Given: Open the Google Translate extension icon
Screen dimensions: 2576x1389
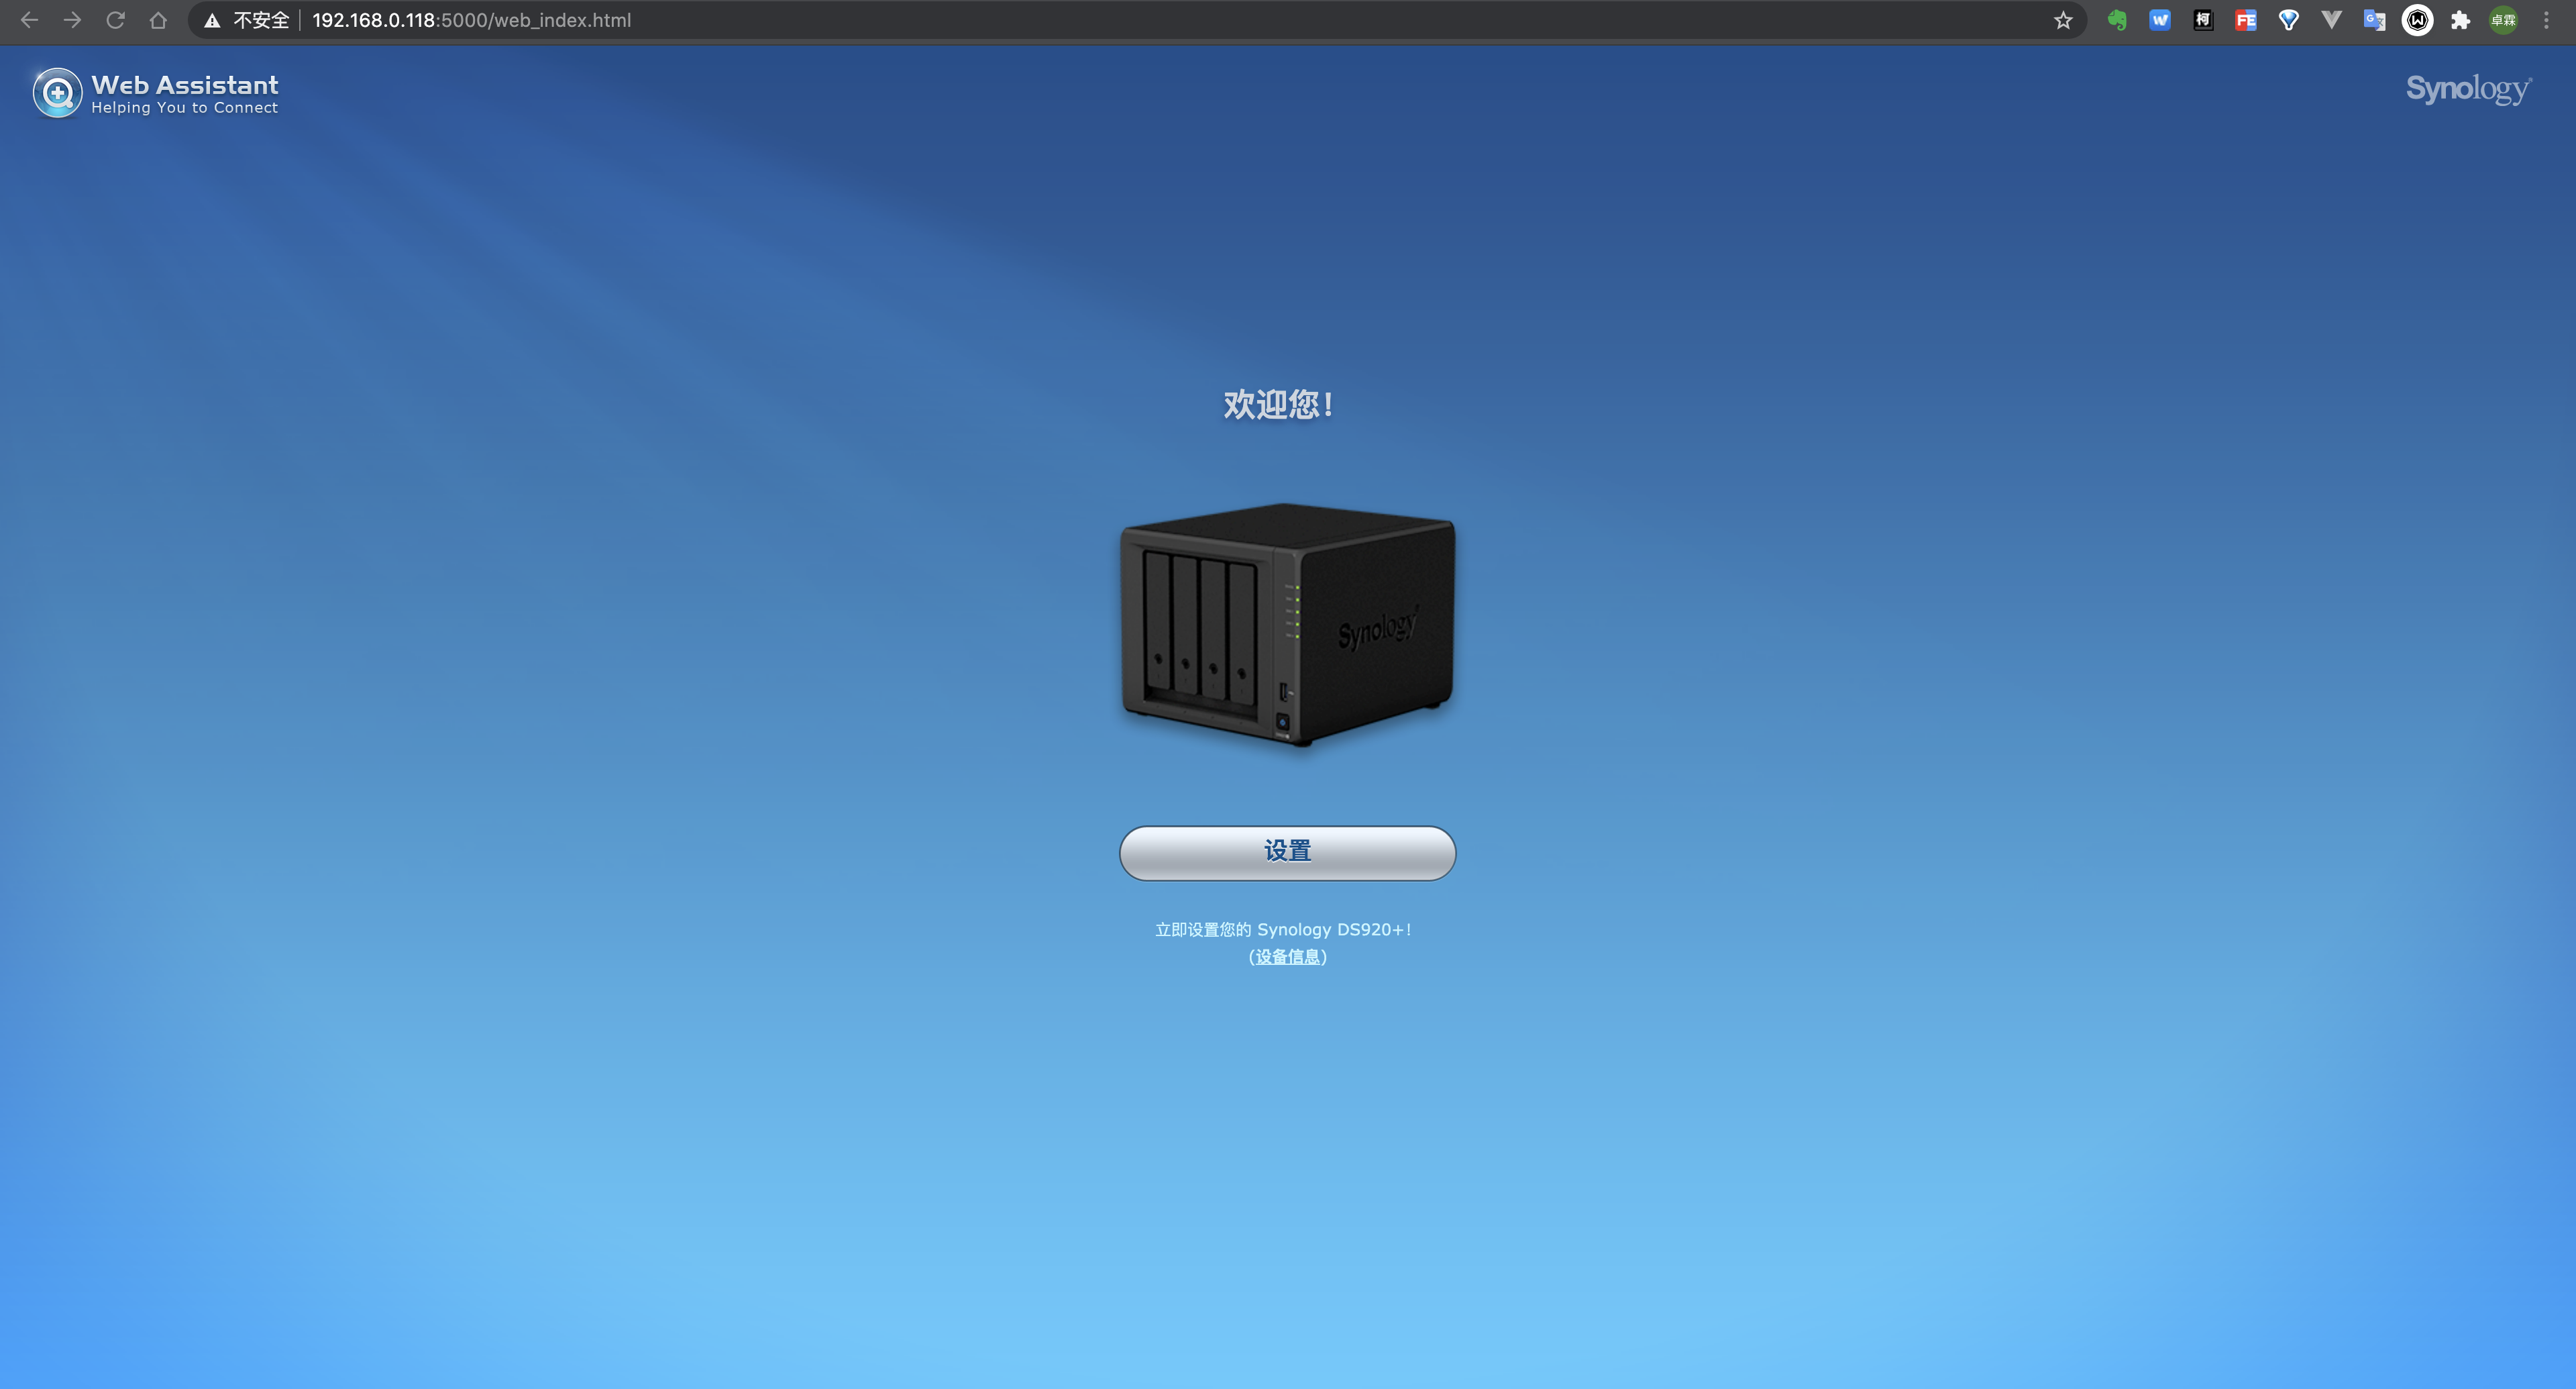Looking at the screenshot, I should [2375, 20].
